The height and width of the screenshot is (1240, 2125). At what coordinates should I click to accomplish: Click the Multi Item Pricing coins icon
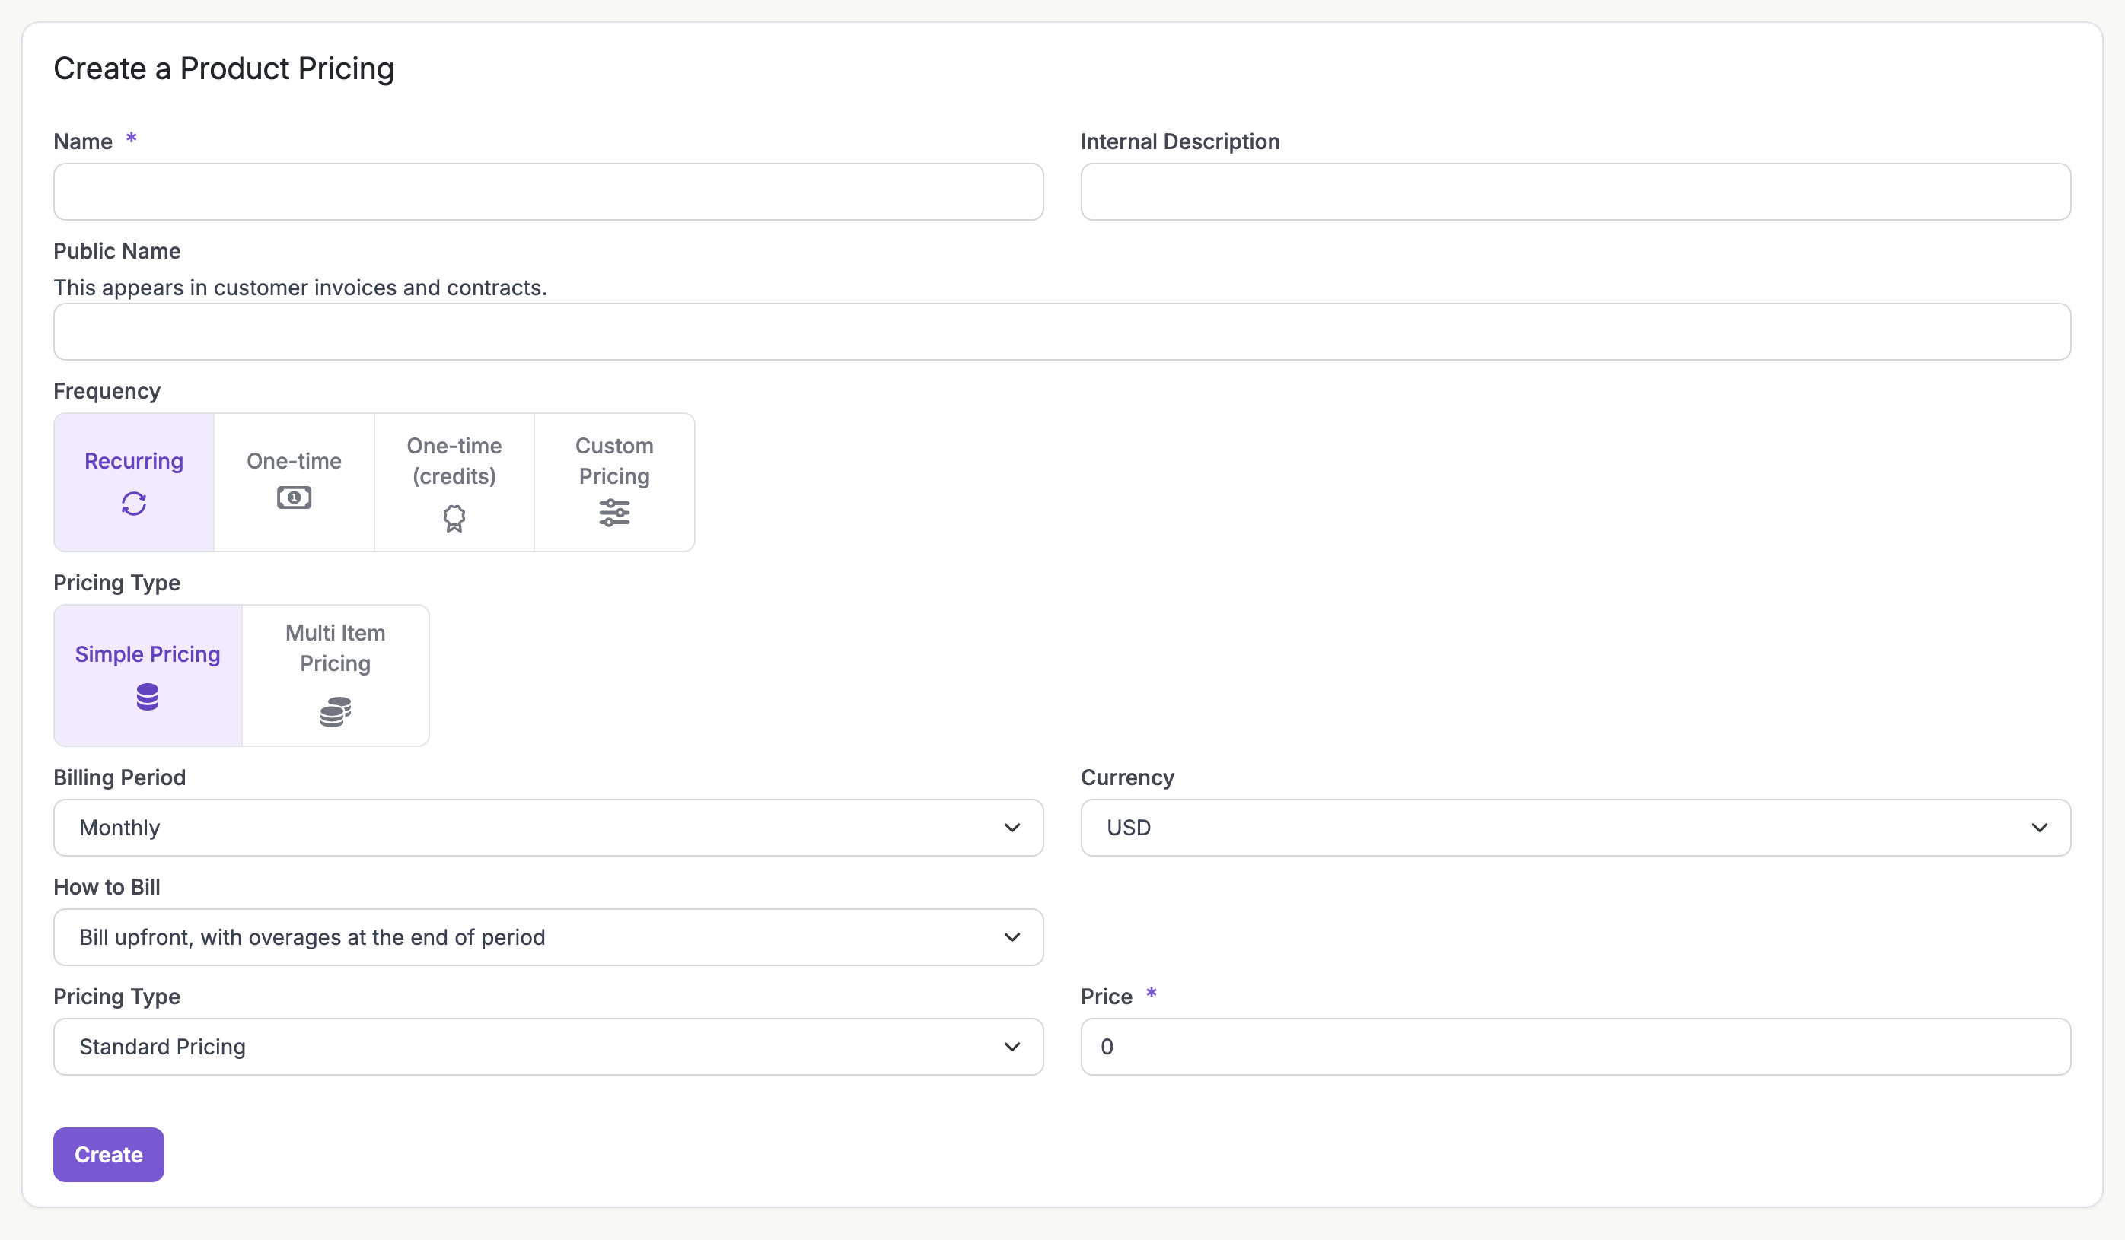coord(335,711)
